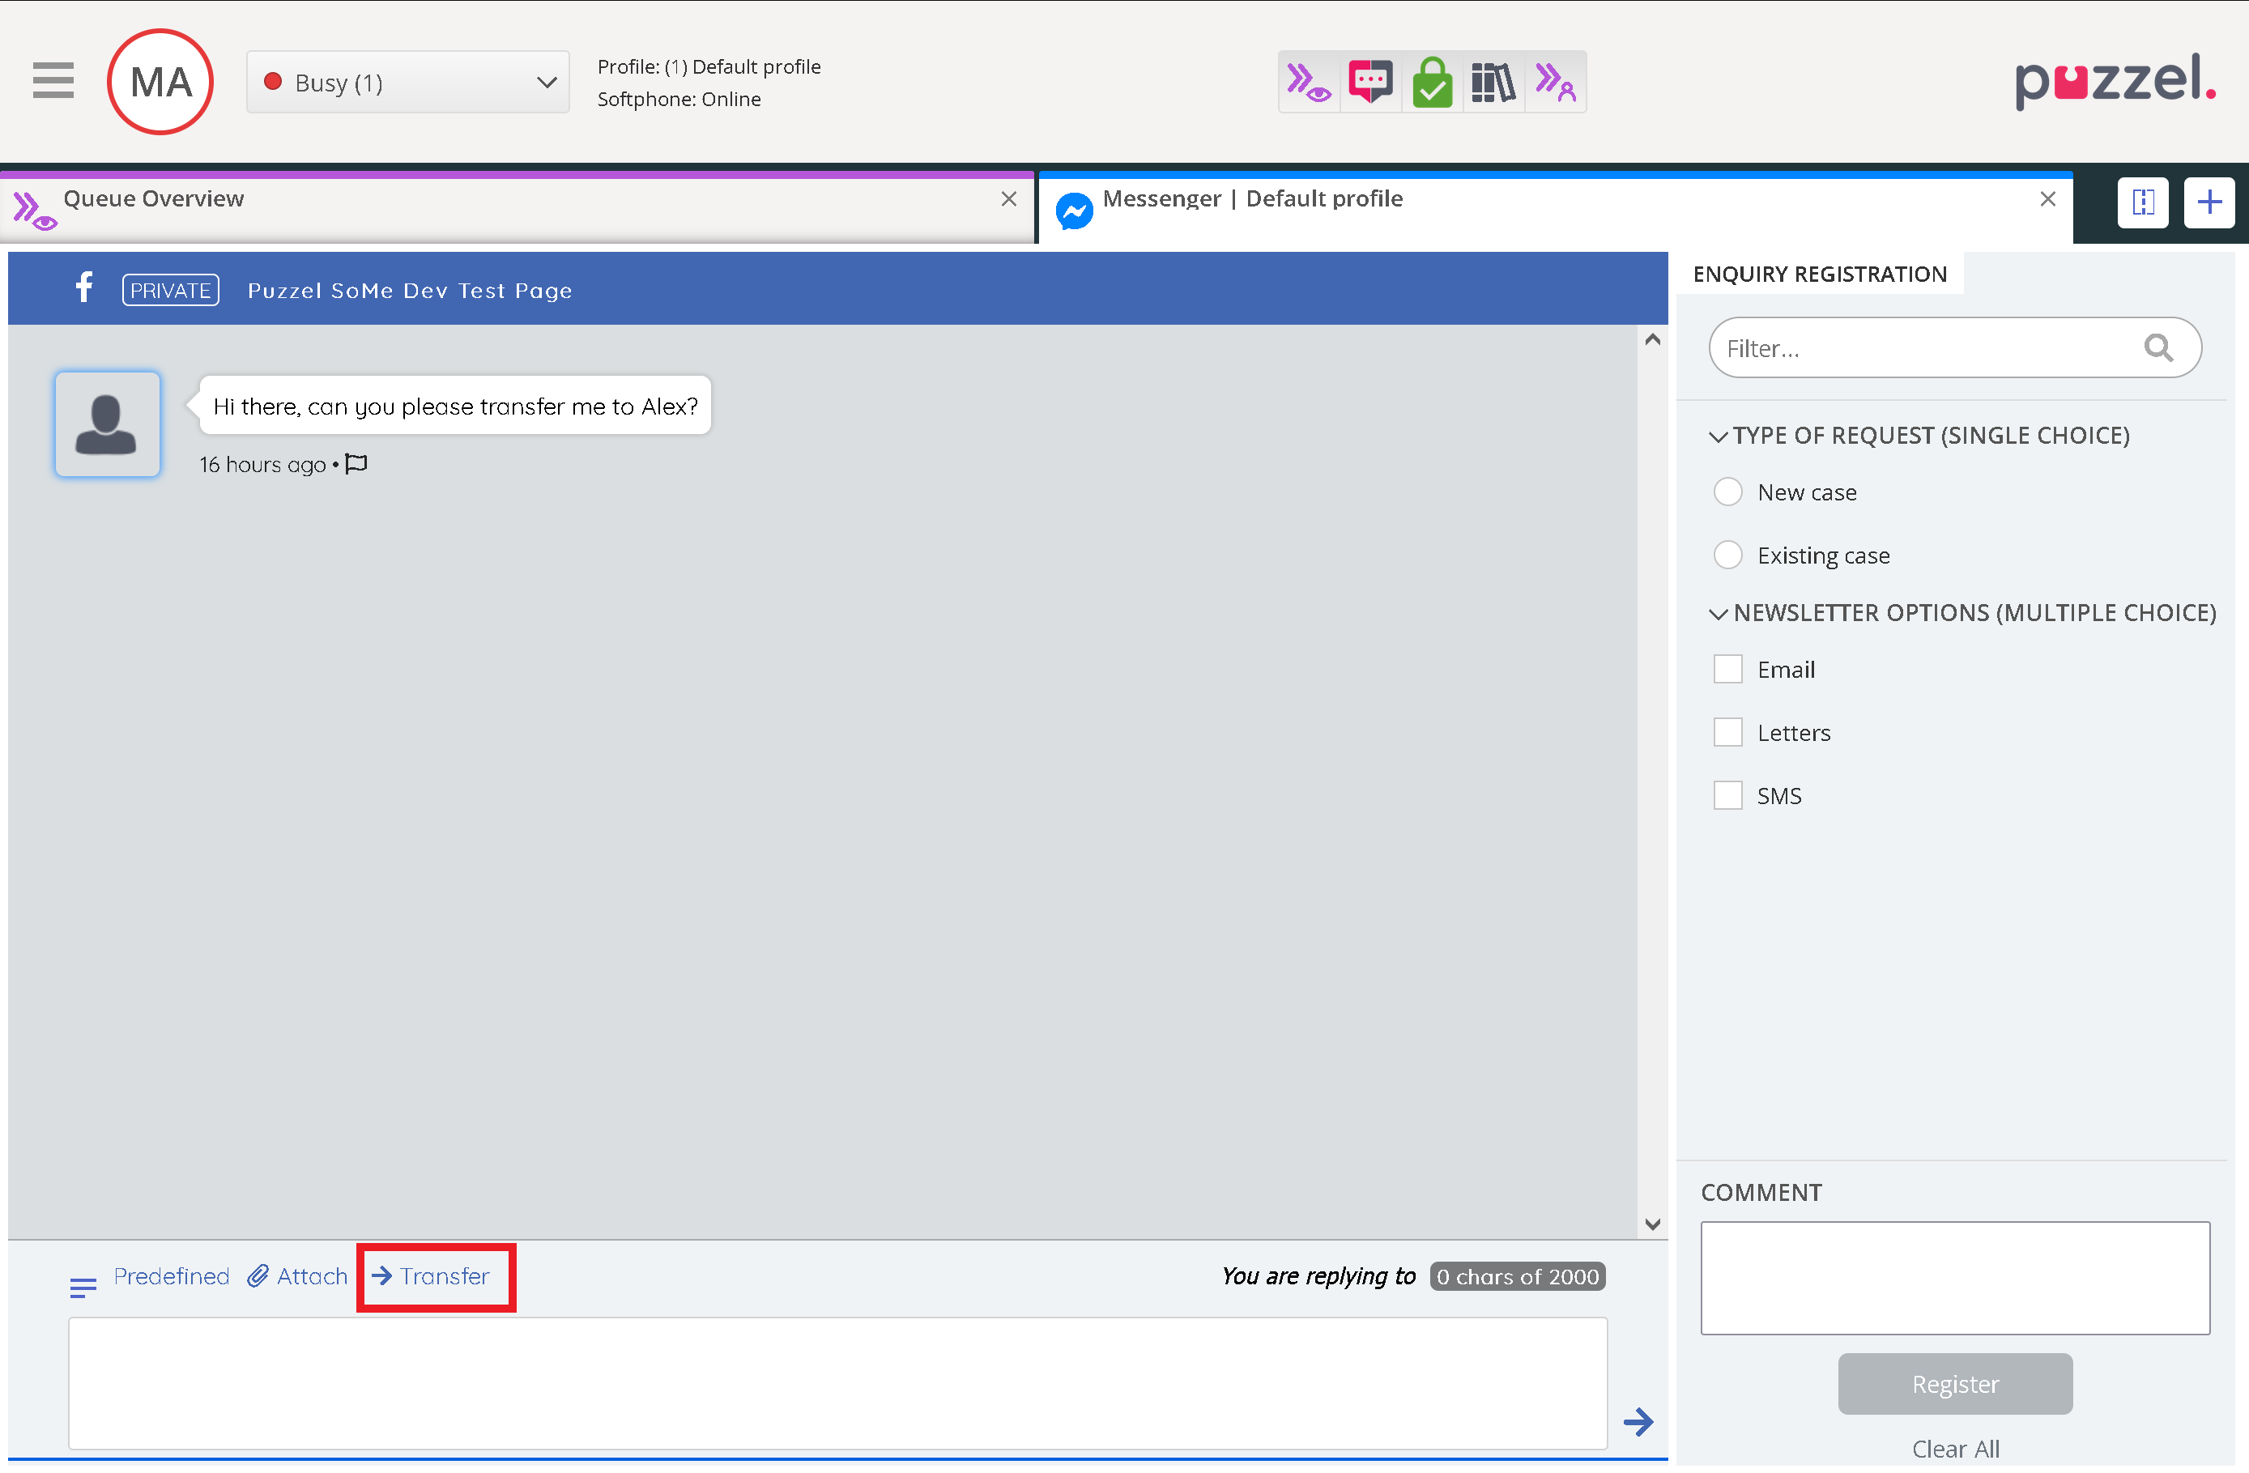Collapse the Newsletter Options section
The image size is (2249, 1473).
[1718, 613]
